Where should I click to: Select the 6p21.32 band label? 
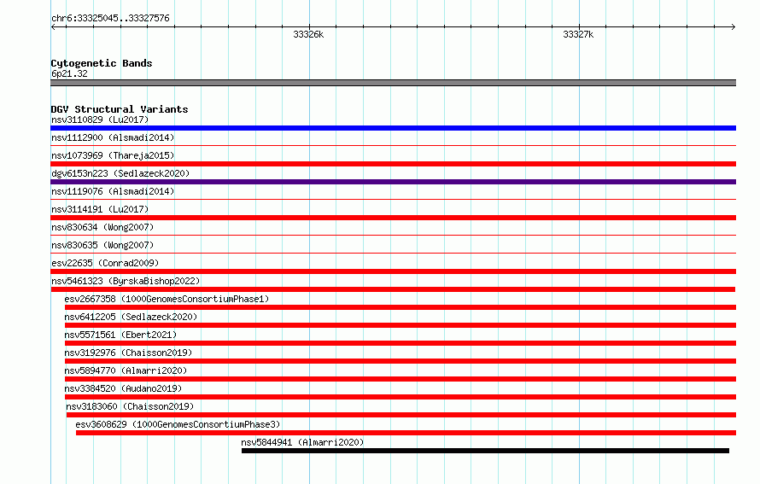(x=69, y=73)
